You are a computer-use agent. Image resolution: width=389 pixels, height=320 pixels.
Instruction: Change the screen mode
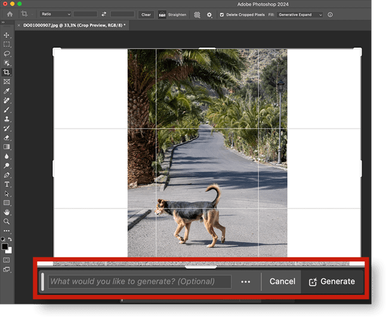7,270
